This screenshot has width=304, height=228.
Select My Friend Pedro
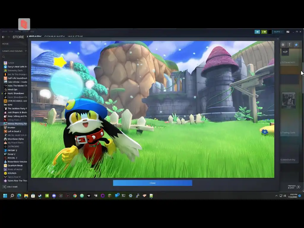[x=15, y=143]
